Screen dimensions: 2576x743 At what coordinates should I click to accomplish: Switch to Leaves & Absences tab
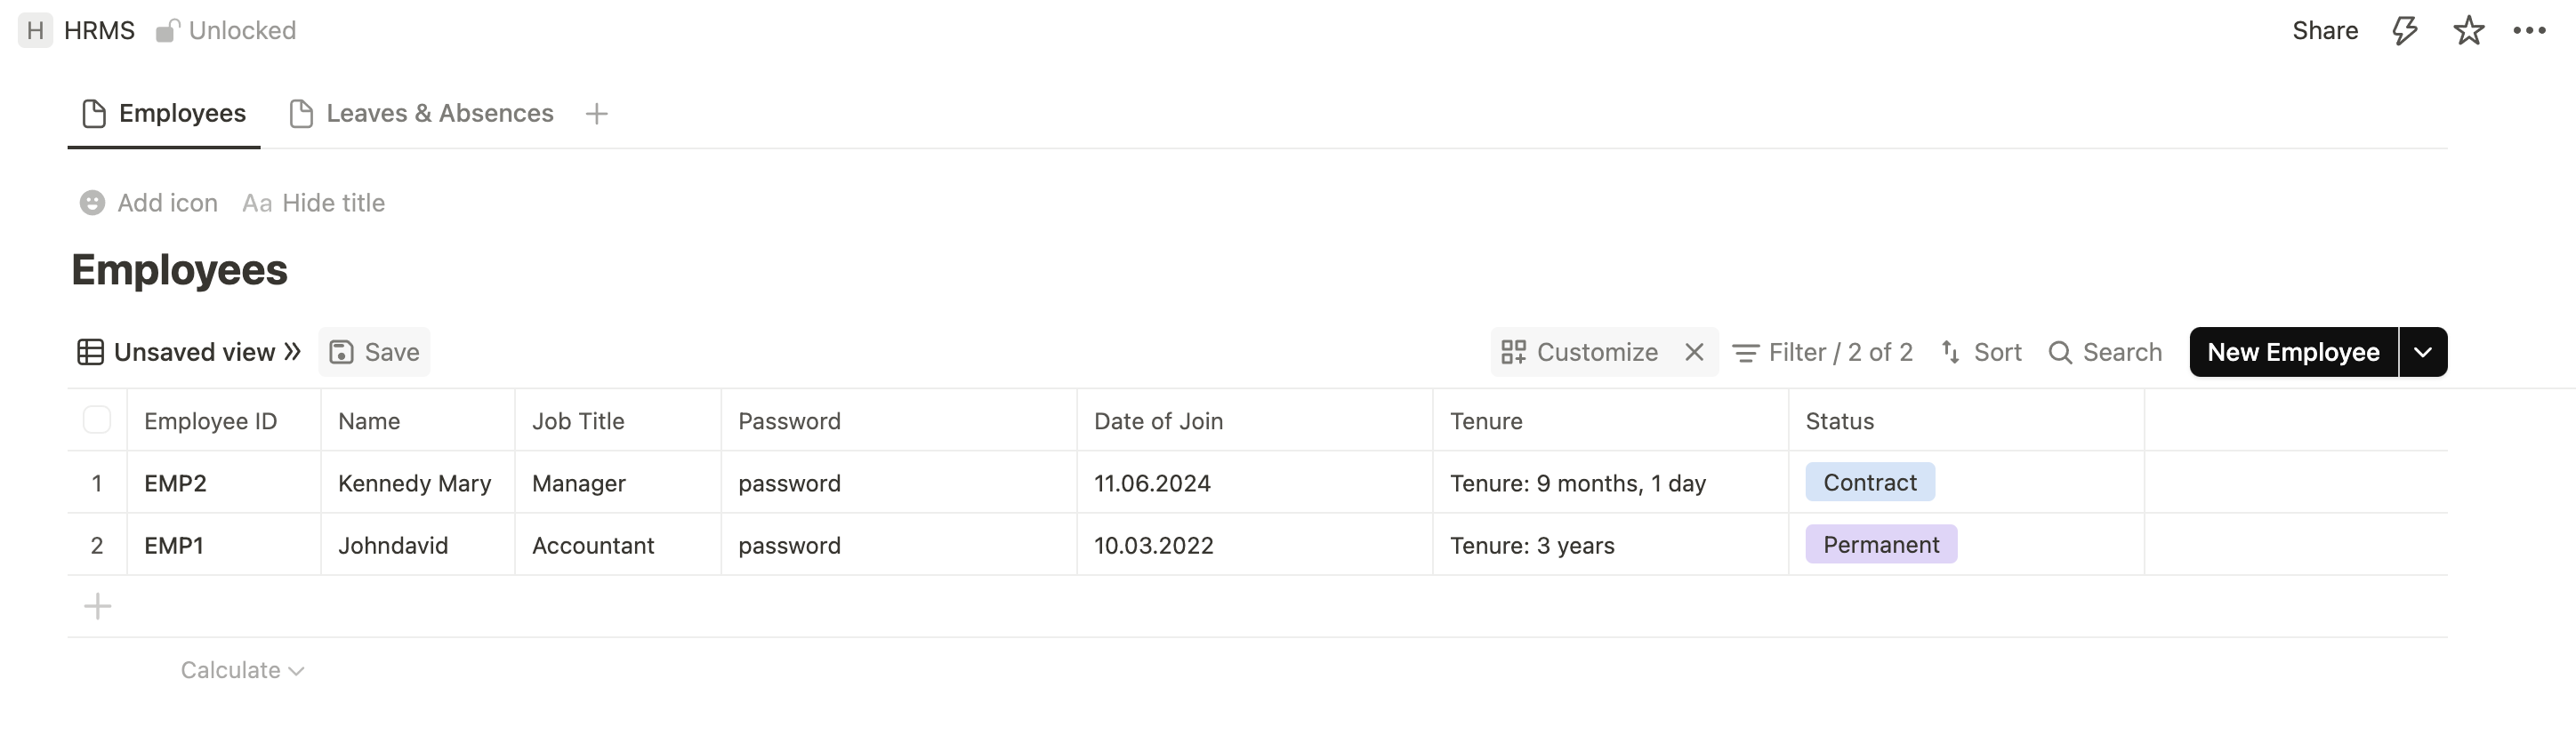point(421,114)
